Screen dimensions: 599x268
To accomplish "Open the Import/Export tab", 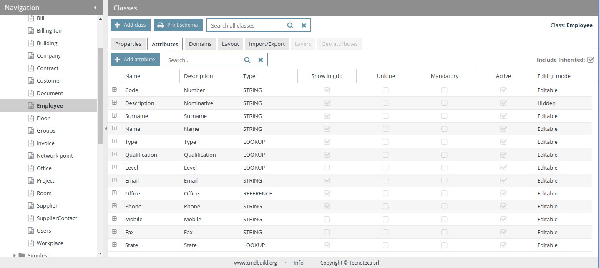I will tap(267, 44).
